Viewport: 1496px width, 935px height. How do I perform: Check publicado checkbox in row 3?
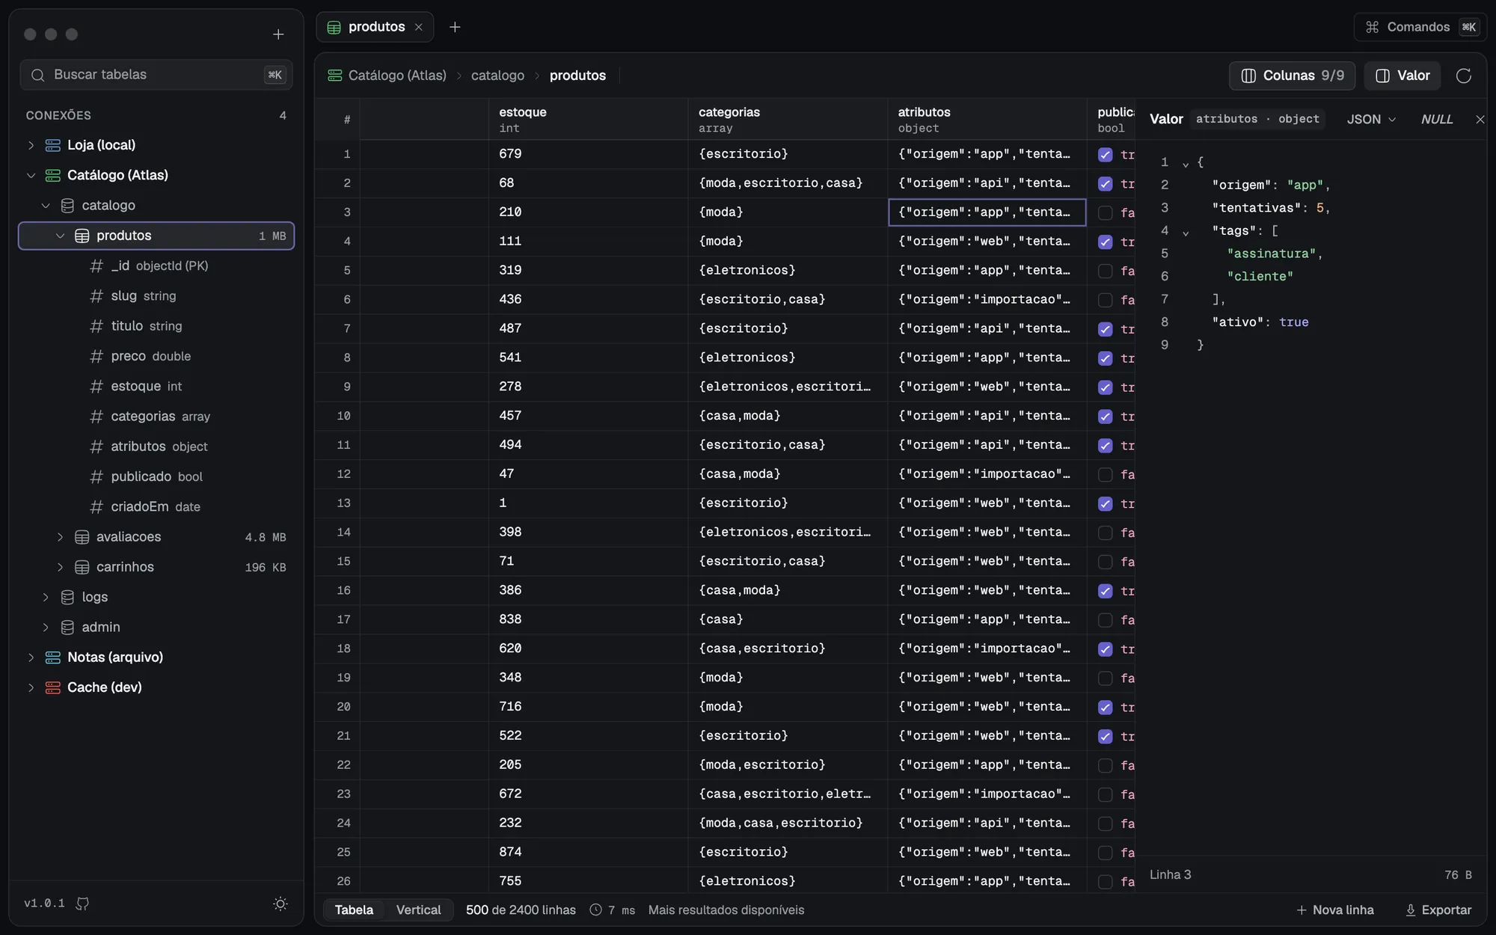pos(1105,213)
